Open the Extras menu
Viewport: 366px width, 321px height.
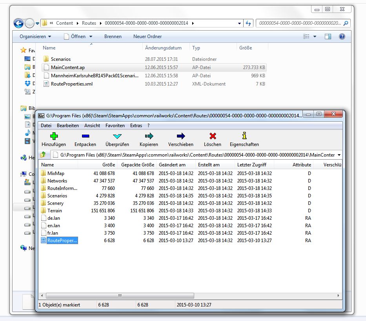click(x=136, y=125)
